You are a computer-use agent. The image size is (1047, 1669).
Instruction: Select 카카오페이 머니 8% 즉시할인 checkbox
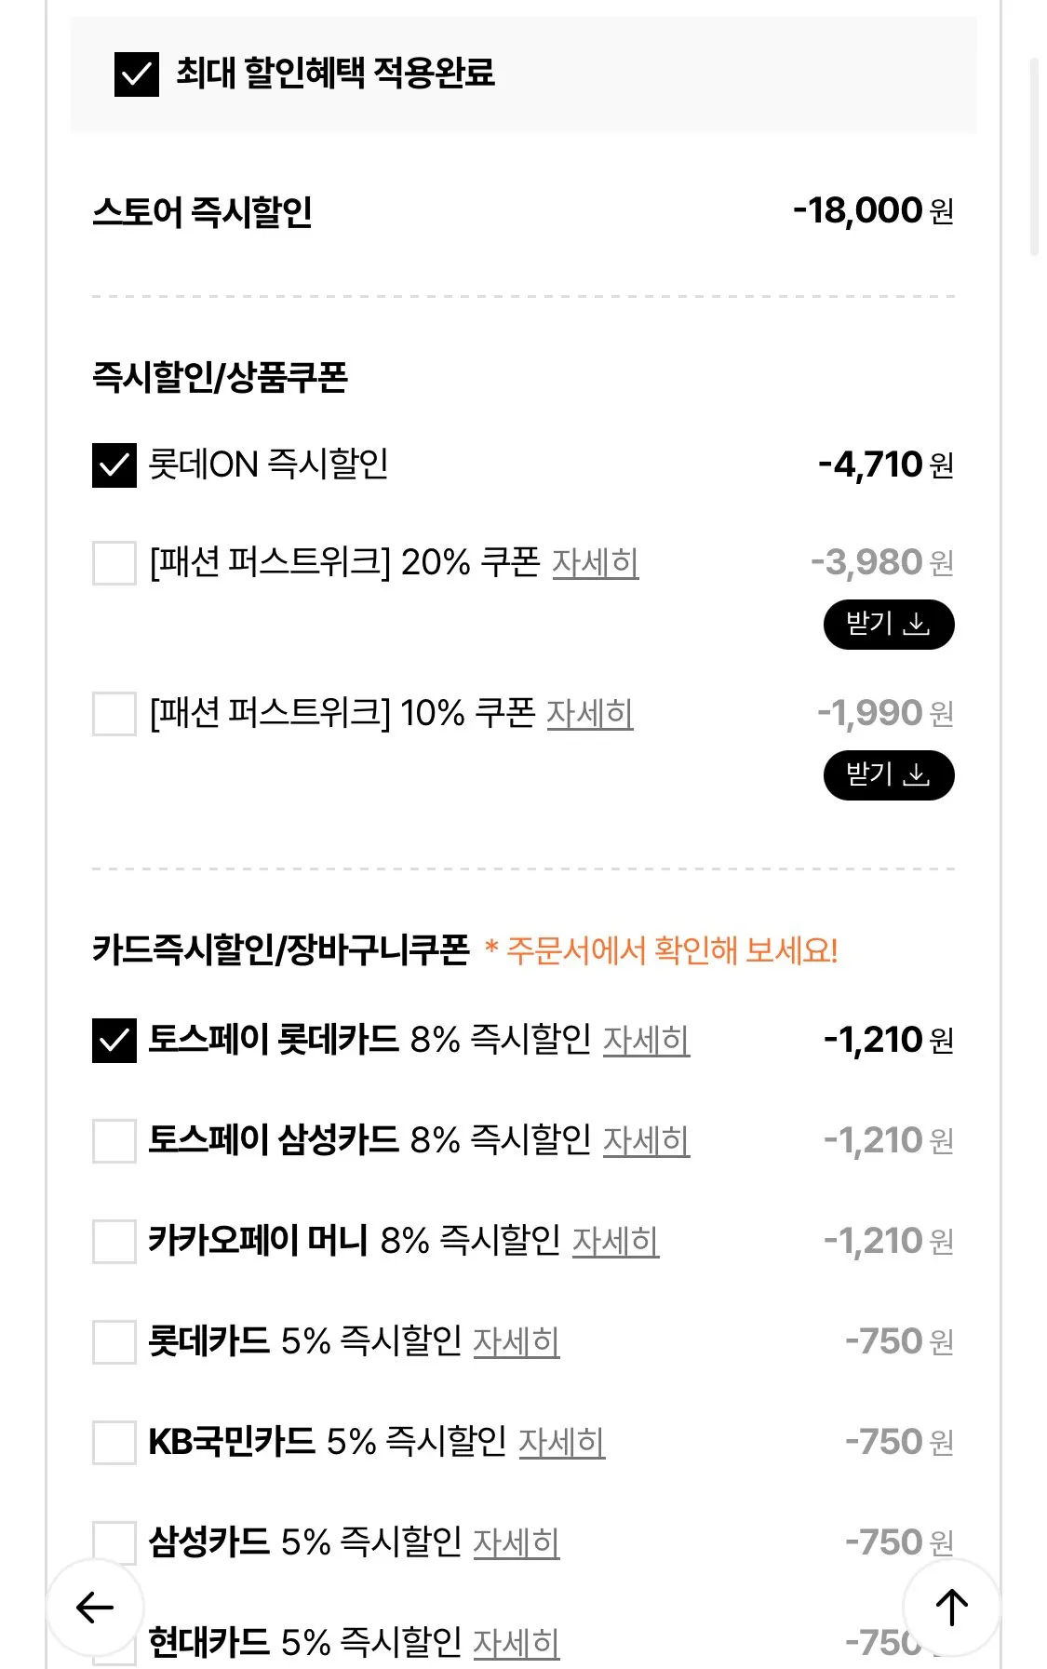click(x=114, y=1241)
